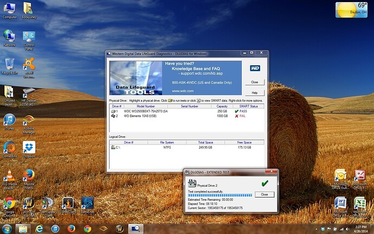
Task: Open Audible Manager from the taskbar
Action: (104, 229)
